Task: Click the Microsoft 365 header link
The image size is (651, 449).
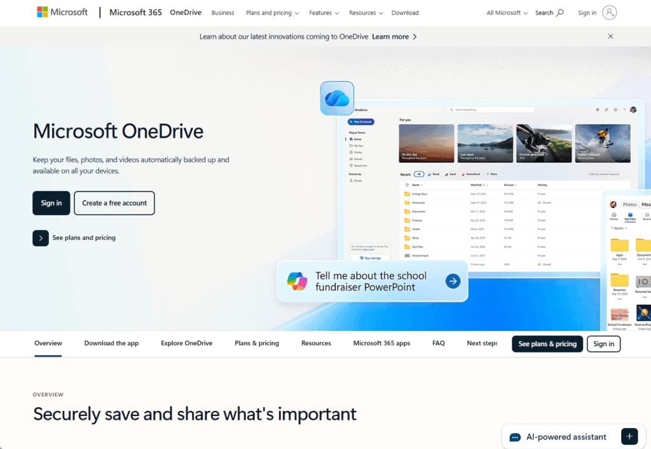Action: [x=135, y=13]
